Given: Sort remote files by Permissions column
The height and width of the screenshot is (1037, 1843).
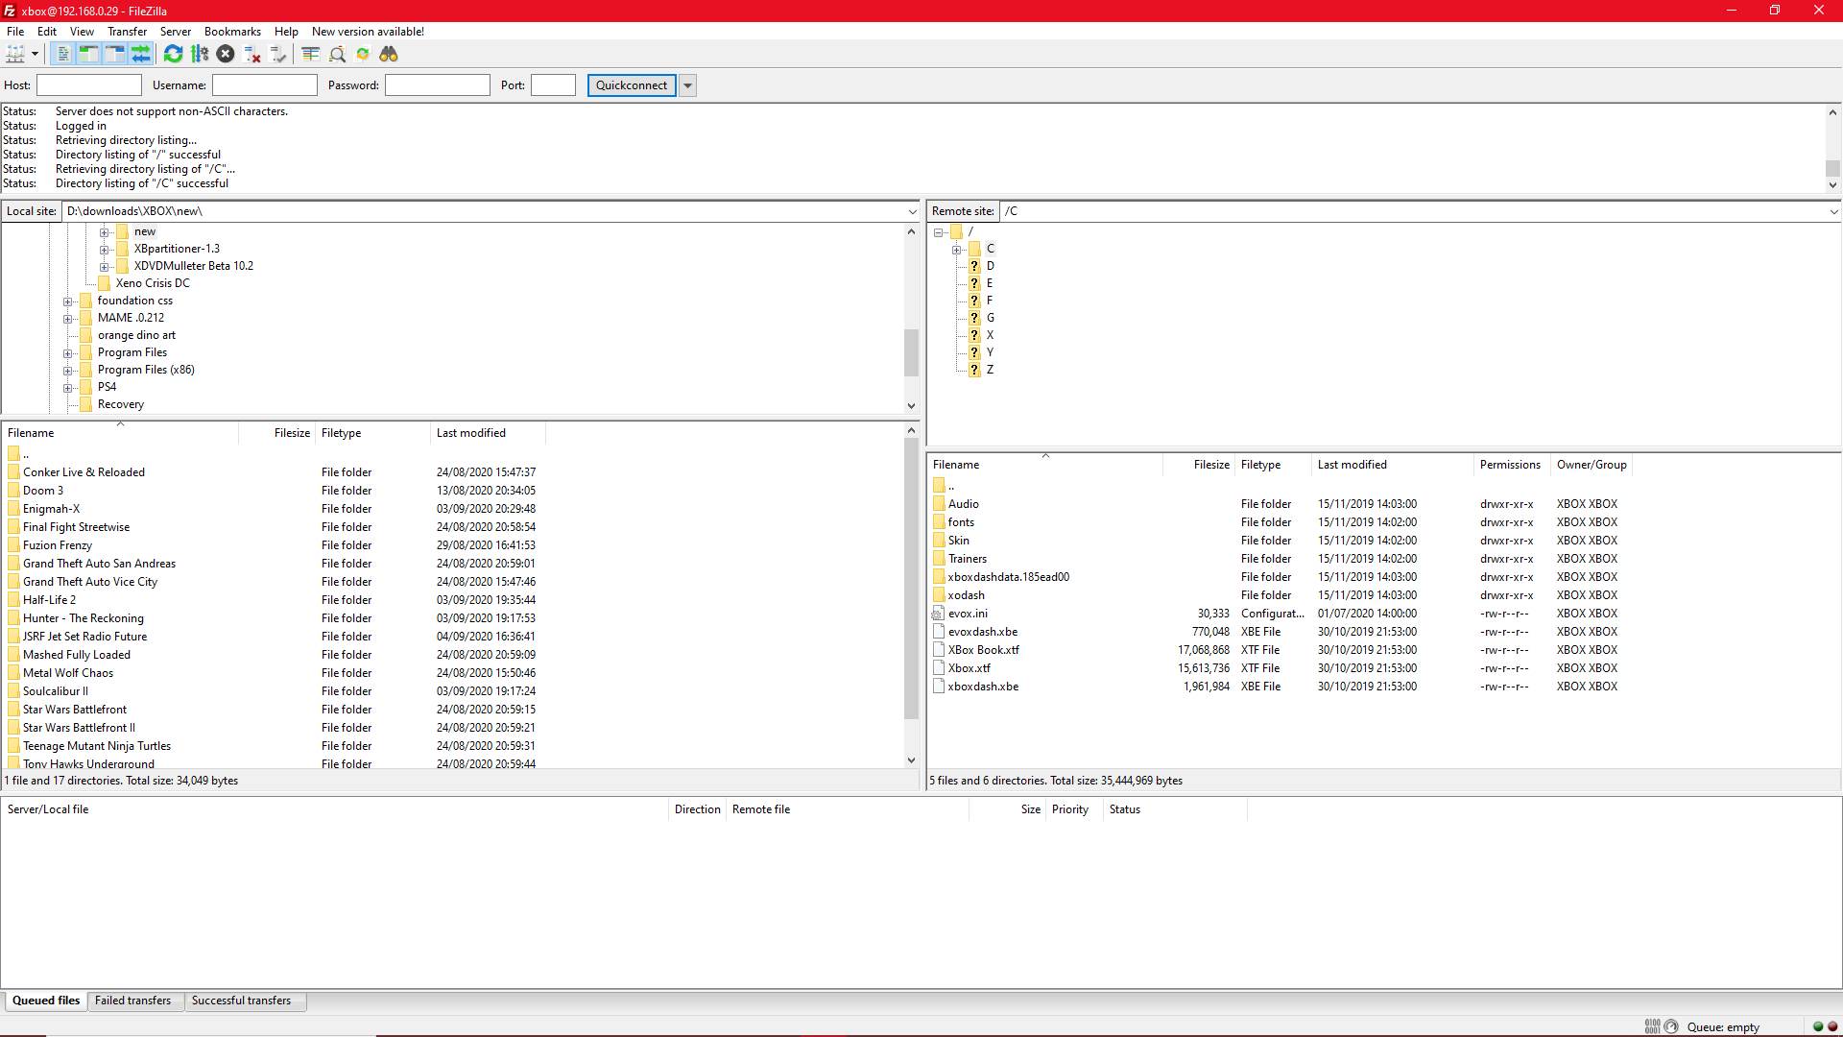Looking at the screenshot, I should pos(1511,465).
